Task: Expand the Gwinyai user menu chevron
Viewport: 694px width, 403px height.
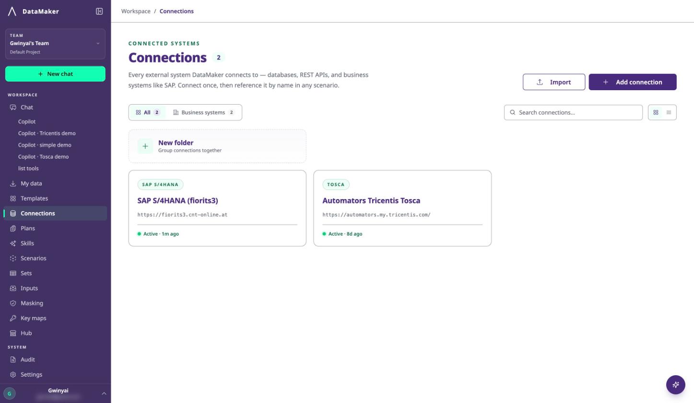Action: [104, 393]
